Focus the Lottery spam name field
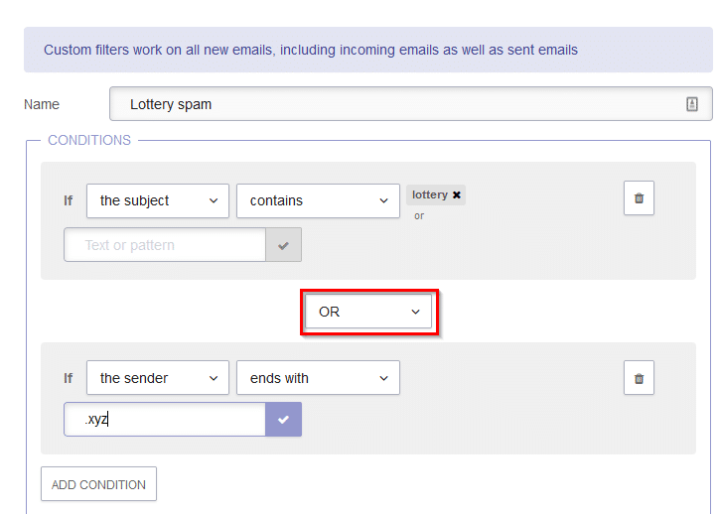Image resolution: width=719 pixels, height=514 pixels. [411, 104]
